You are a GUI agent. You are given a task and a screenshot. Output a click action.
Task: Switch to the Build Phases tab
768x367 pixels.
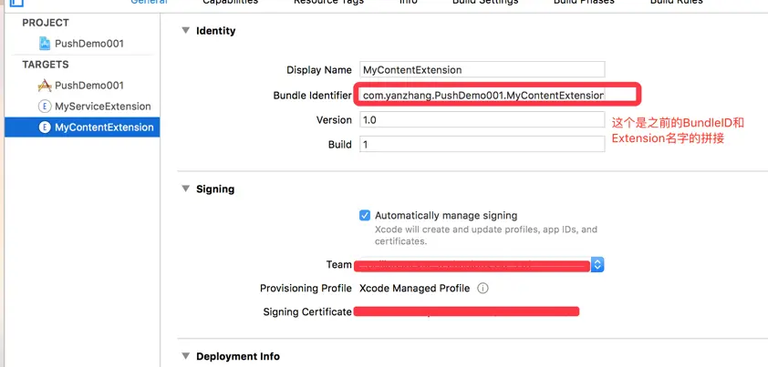coord(584,2)
